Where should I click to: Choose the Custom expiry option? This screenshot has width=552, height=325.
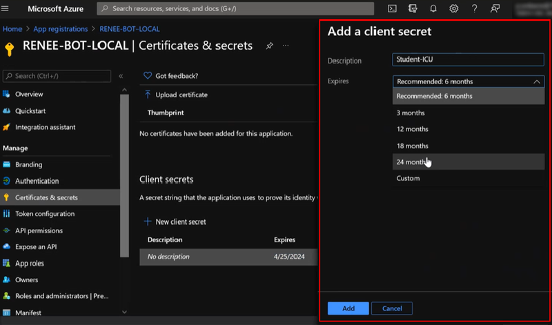469,178
